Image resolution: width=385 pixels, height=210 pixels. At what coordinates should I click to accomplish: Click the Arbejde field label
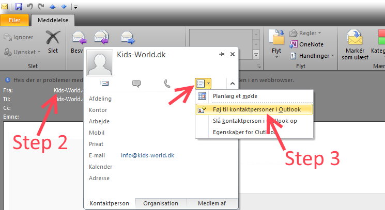pyautogui.click(x=99, y=121)
